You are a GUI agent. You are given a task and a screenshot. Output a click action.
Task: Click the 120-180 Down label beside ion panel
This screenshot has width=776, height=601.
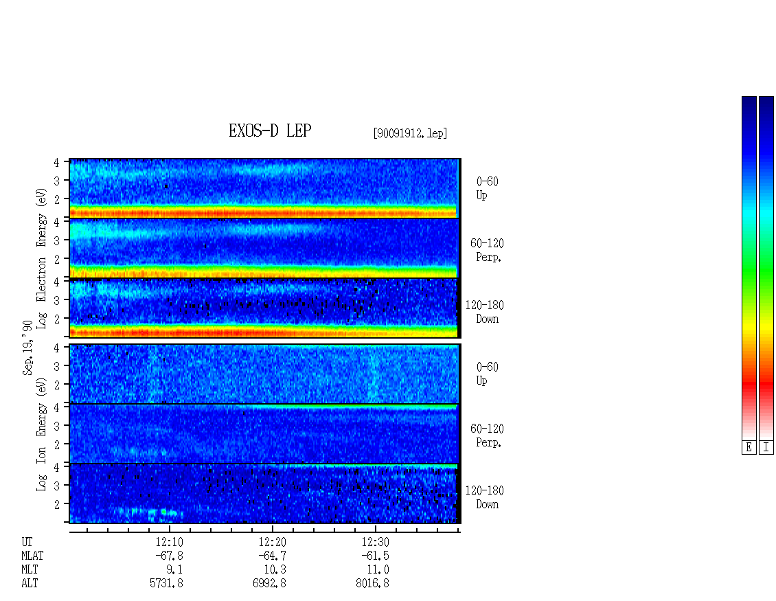[485, 497]
